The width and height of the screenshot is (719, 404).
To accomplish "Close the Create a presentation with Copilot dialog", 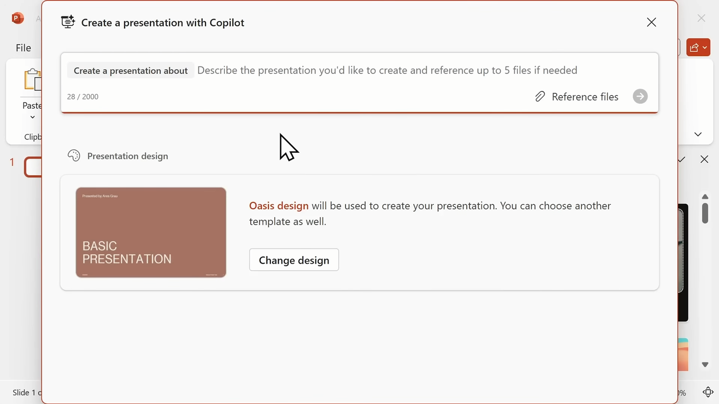I will 651,22.
